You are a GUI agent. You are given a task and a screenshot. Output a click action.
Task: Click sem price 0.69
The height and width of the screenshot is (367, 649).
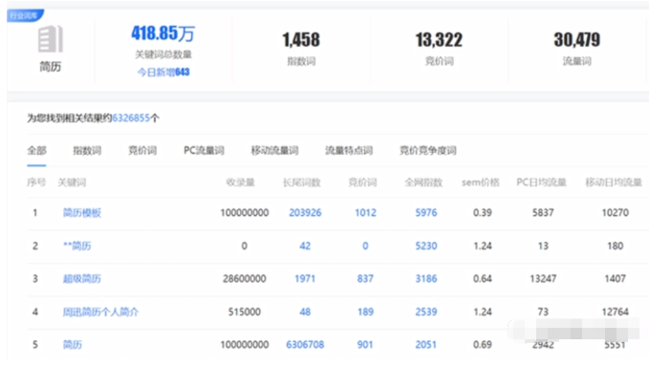483,344
